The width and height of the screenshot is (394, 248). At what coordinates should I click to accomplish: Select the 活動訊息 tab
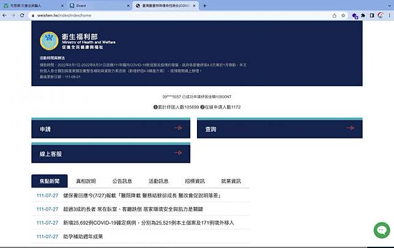(x=158, y=181)
